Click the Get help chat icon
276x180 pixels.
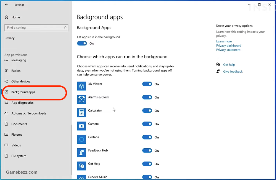[218, 64]
